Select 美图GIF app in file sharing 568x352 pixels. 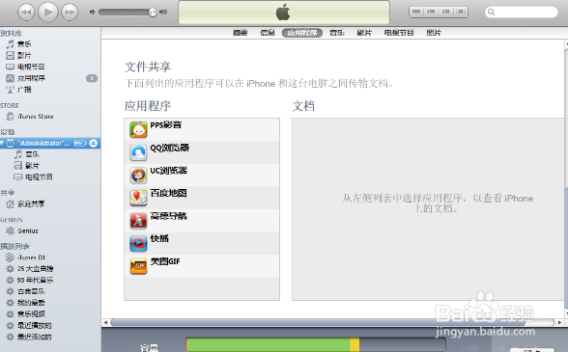click(x=202, y=266)
